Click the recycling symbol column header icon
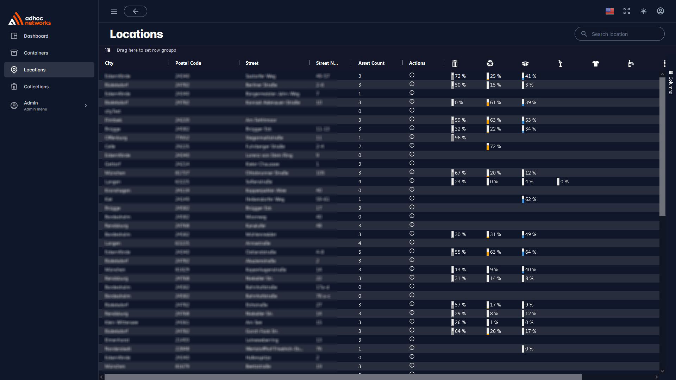Screen dimensions: 676x380 tap(490, 63)
